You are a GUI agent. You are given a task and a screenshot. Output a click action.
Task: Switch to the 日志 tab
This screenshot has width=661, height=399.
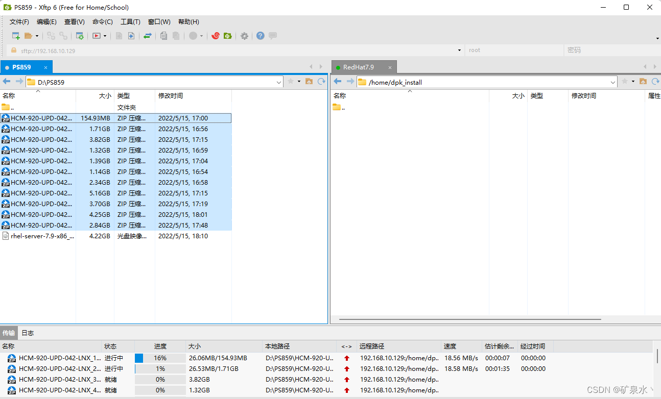coord(28,333)
